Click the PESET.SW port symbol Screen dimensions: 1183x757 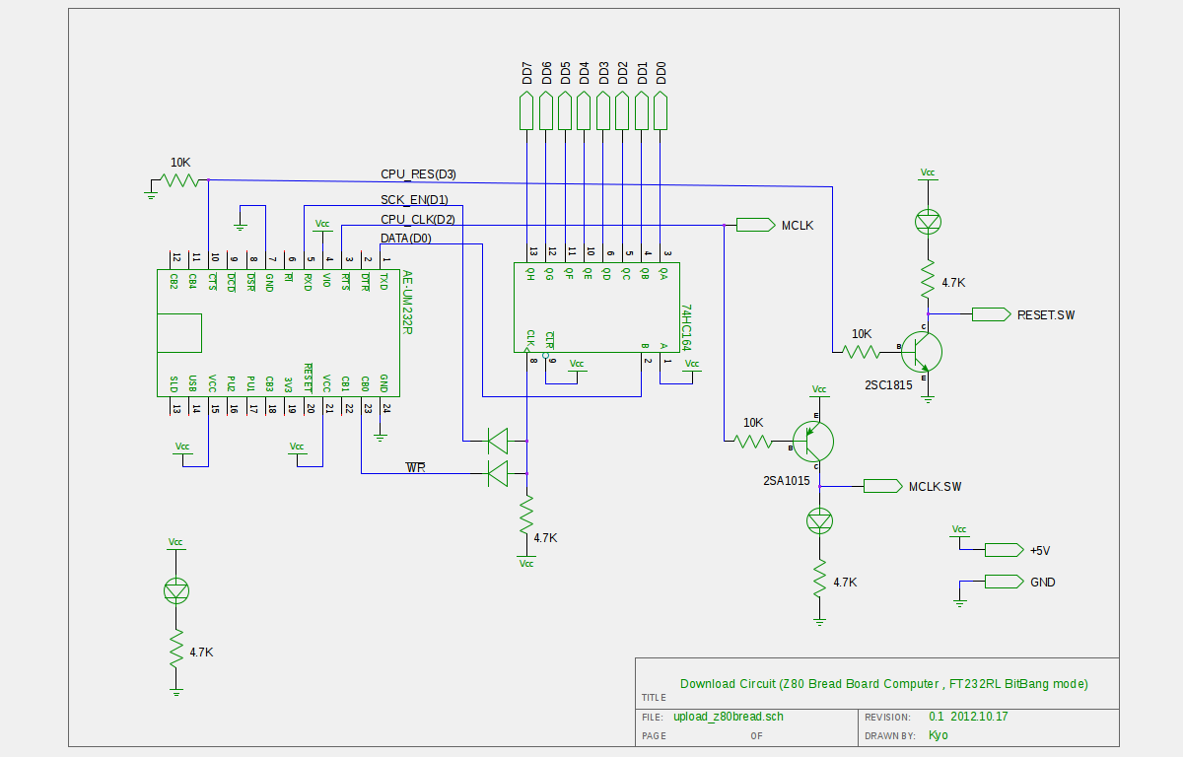coord(991,314)
